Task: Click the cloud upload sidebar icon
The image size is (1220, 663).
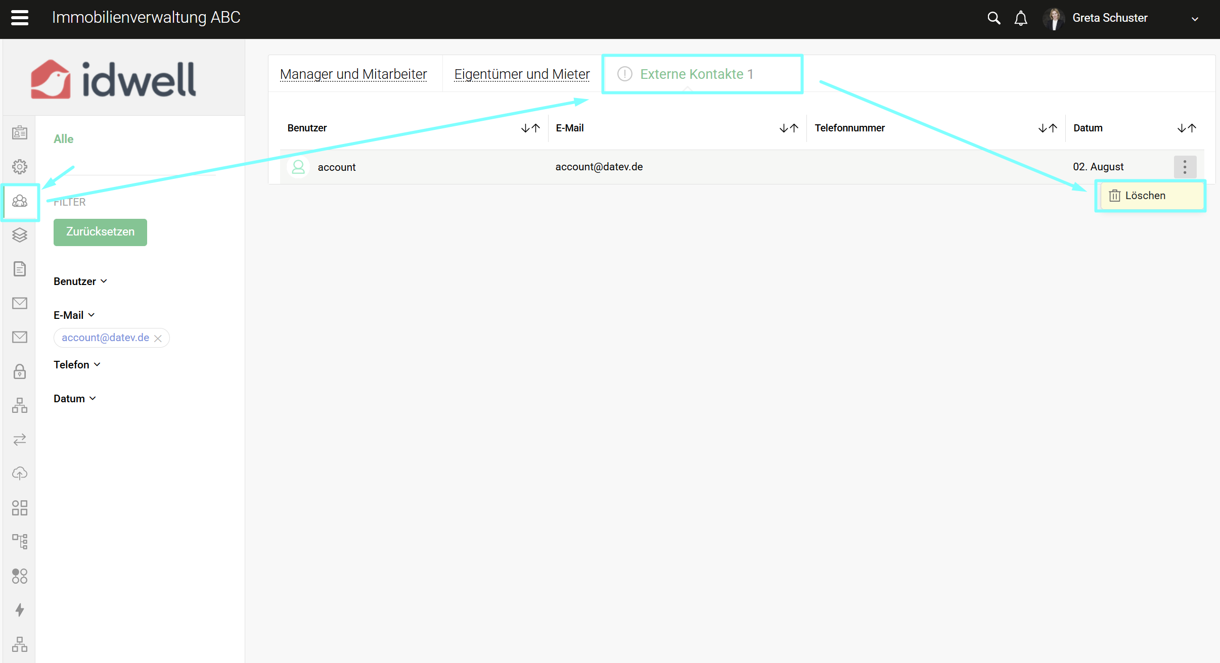Action: 20,473
